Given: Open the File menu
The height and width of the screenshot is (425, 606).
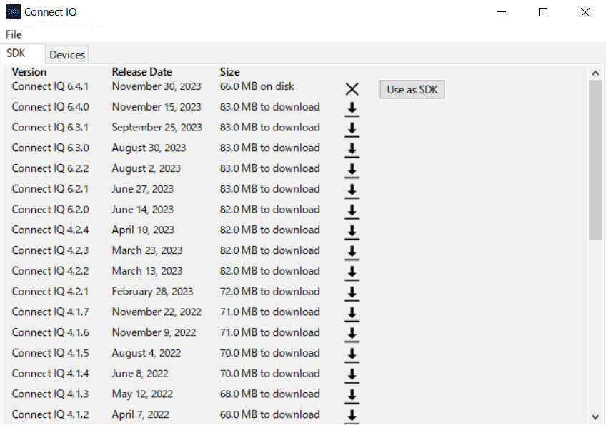Looking at the screenshot, I should 14,34.
